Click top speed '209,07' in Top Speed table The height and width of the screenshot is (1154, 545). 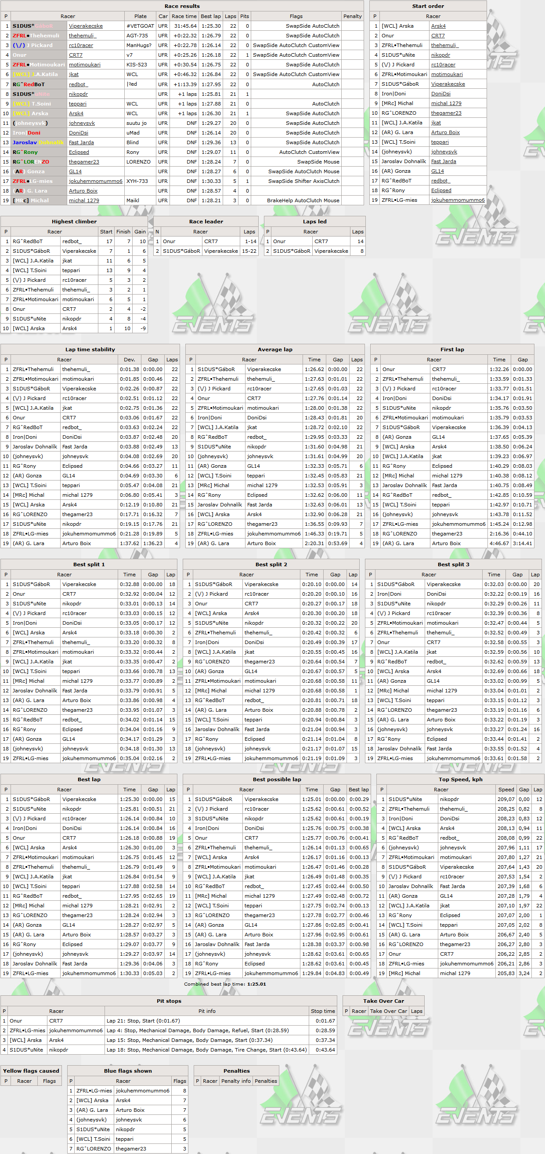click(x=506, y=799)
